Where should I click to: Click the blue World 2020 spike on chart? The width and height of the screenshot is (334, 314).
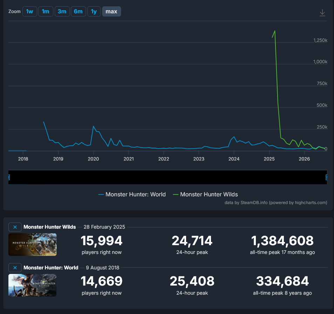tap(93, 126)
